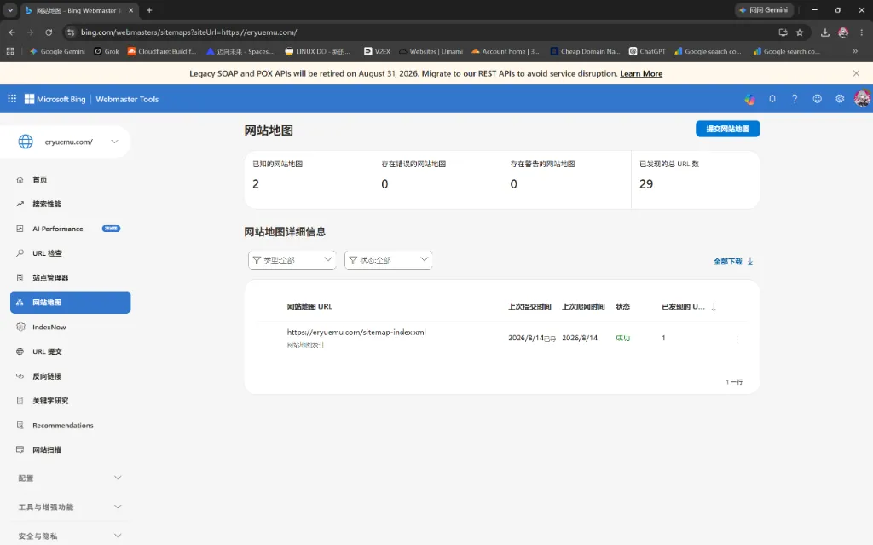Open the 状态:全部 filter dropdown
The height and width of the screenshot is (545, 873).
coord(389,259)
